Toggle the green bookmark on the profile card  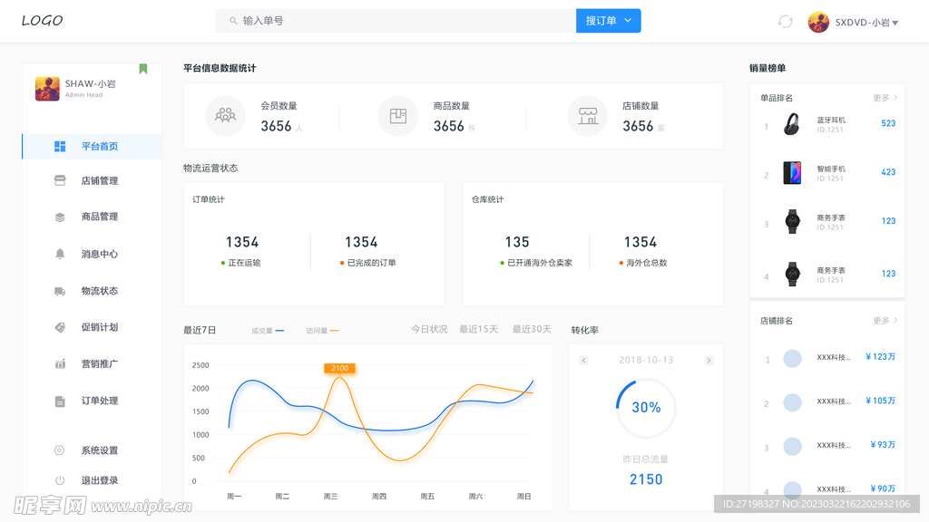[143, 68]
